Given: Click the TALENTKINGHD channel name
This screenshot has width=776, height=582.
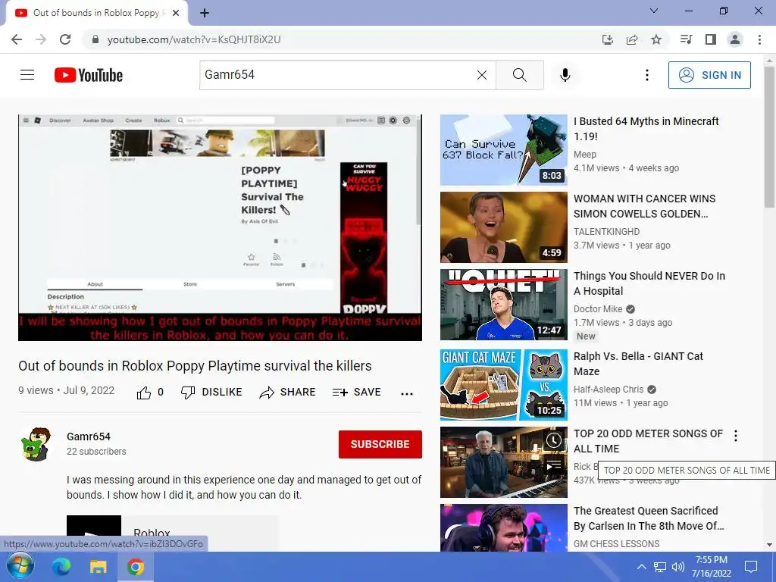Looking at the screenshot, I should coord(607,232).
